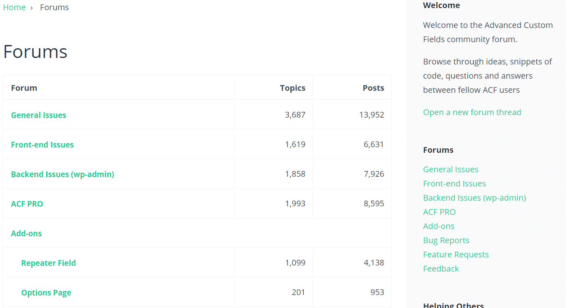Open the Home breadcrumb link
566x308 pixels.
pos(14,7)
